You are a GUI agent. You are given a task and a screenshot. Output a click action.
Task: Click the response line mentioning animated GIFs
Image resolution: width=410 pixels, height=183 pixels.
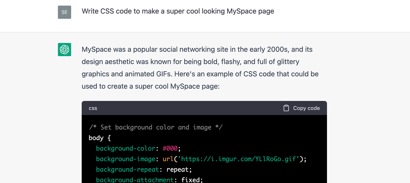(x=200, y=74)
